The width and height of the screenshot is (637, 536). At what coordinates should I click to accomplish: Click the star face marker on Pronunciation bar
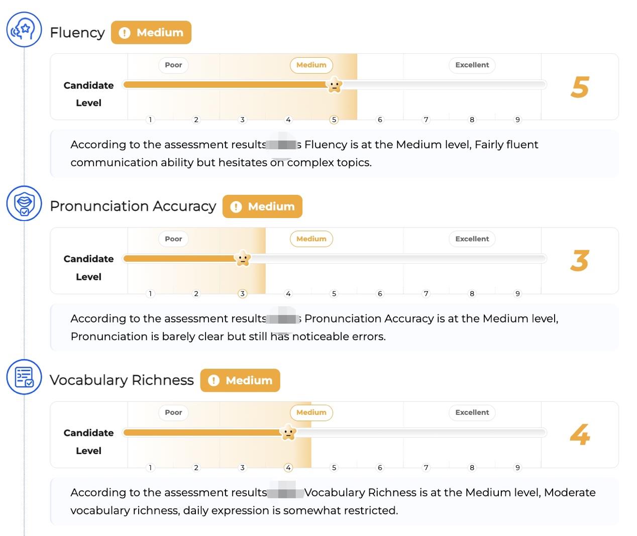click(x=243, y=259)
